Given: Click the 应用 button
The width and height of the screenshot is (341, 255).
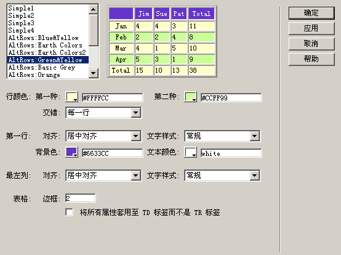Looking at the screenshot, I should [x=311, y=28].
